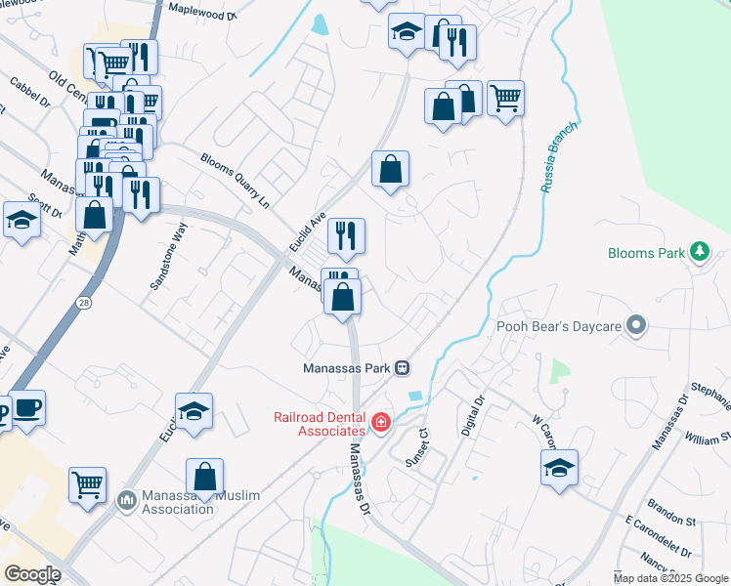
Task: Select the Blooms Park label text
Action: coord(646,253)
